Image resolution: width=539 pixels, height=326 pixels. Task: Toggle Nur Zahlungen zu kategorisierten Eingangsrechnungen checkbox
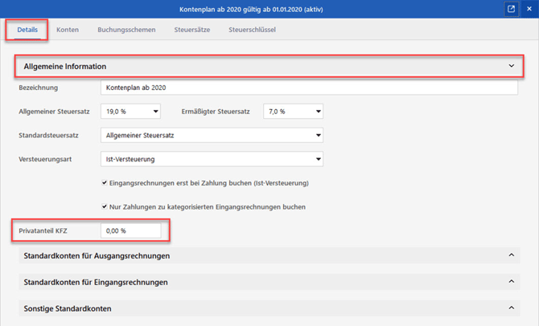click(105, 207)
